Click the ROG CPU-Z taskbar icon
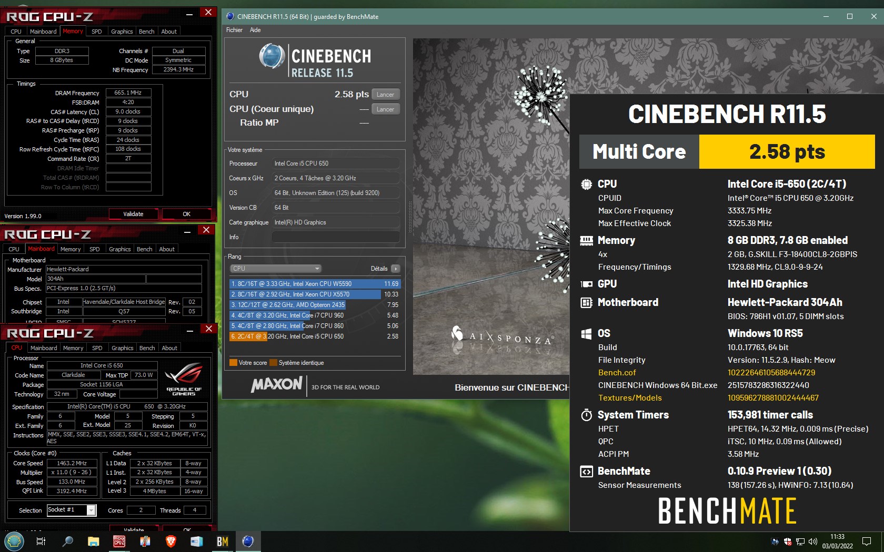This screenshot has height=552, width=884. tap(119, 541)
